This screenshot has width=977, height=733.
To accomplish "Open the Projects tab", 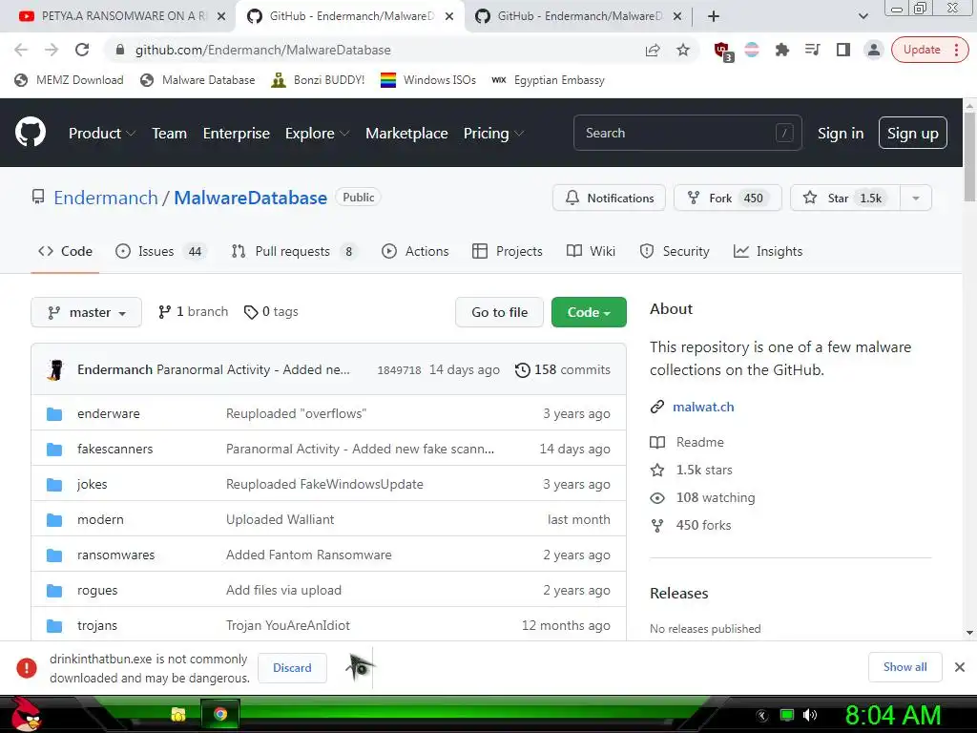I will tap(508, 251).
